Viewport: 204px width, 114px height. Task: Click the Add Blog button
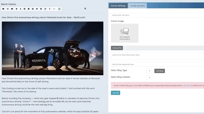pyautogui.click(x=159, y=71)
